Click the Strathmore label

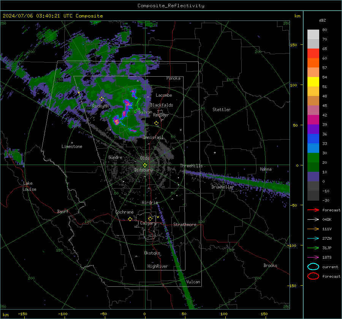pos(185,225)
